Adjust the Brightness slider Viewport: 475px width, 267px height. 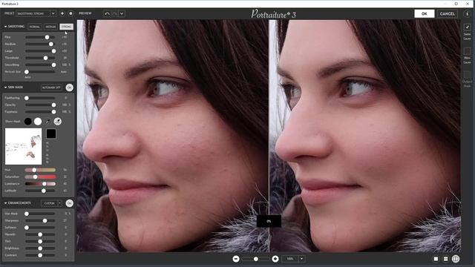click(40, 248)
